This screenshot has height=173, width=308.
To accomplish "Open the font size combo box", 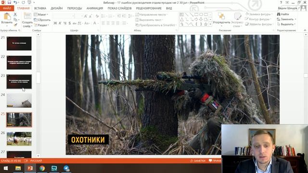I will [79, 16].
